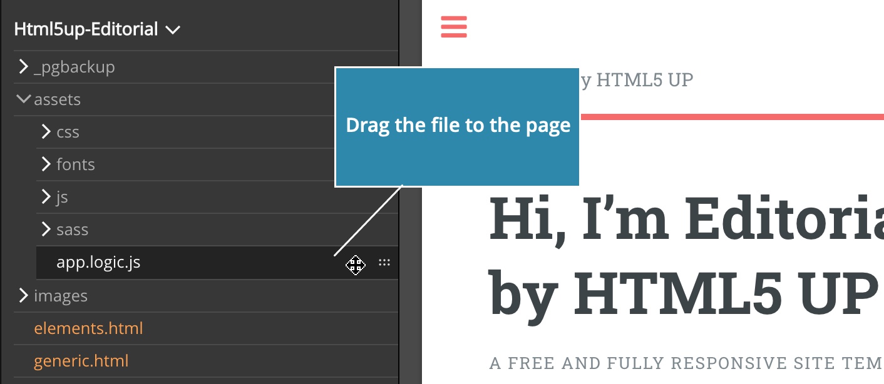Click the 'Hi, I'm Editorial' page heading
The width and height of the screenshot is (884, 384).
(x=686, y=220)
